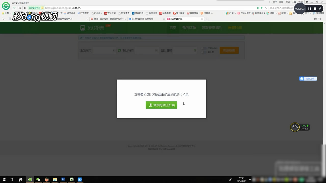This screenshot has width=326, height=183.
Task: Pause the screen recording
Action: tap(309, 8)
